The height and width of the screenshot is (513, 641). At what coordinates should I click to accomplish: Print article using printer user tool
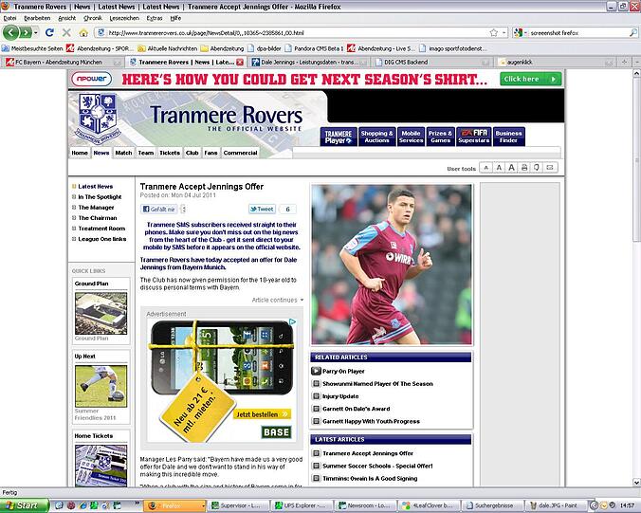click(x=524, y=168)
